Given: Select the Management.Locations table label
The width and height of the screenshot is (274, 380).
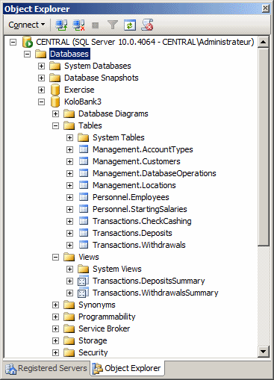Looking at the screenshot, I should point(134,185).
